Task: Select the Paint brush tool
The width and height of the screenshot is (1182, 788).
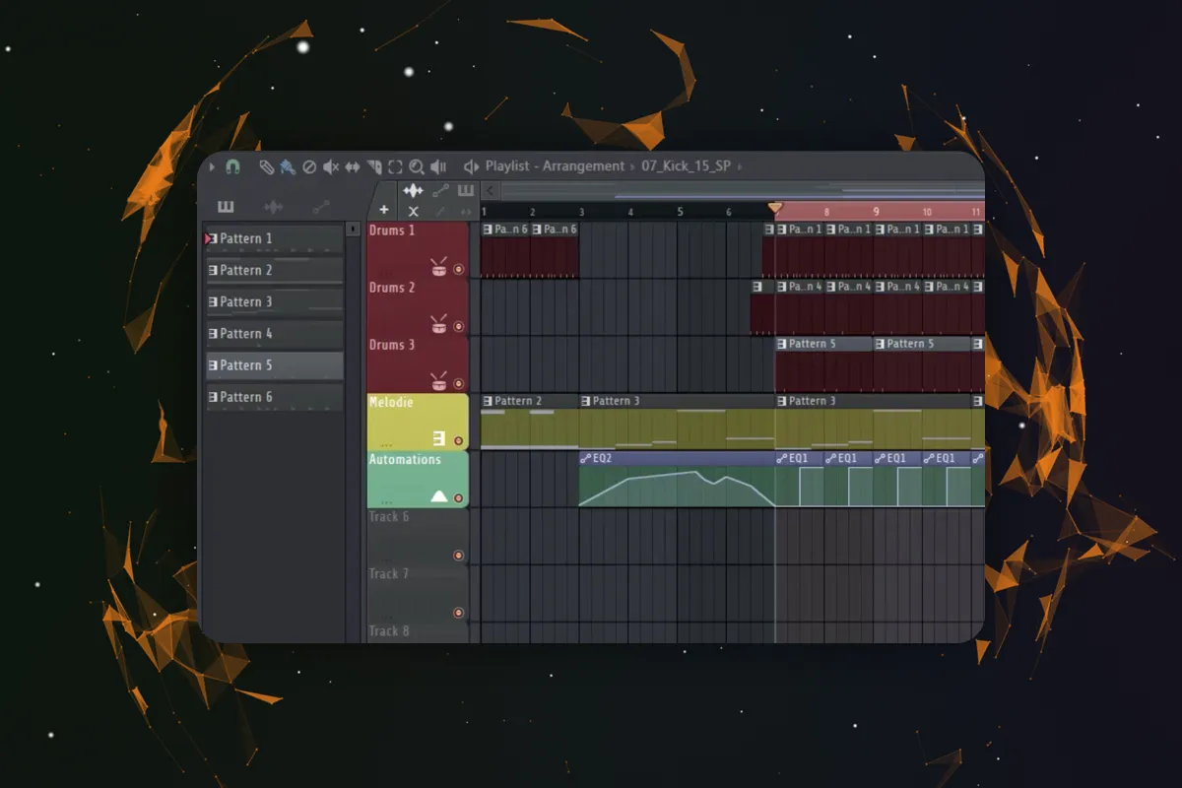Action: (x=287, y=166)
